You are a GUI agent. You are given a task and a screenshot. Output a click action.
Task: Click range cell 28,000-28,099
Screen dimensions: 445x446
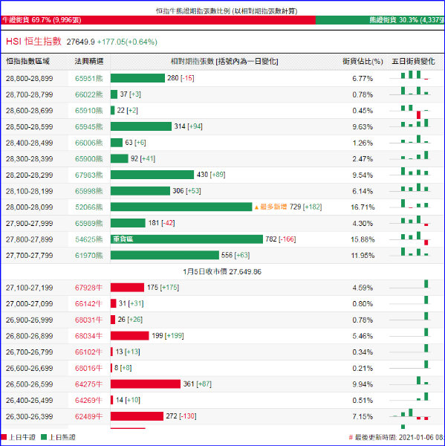29,207
